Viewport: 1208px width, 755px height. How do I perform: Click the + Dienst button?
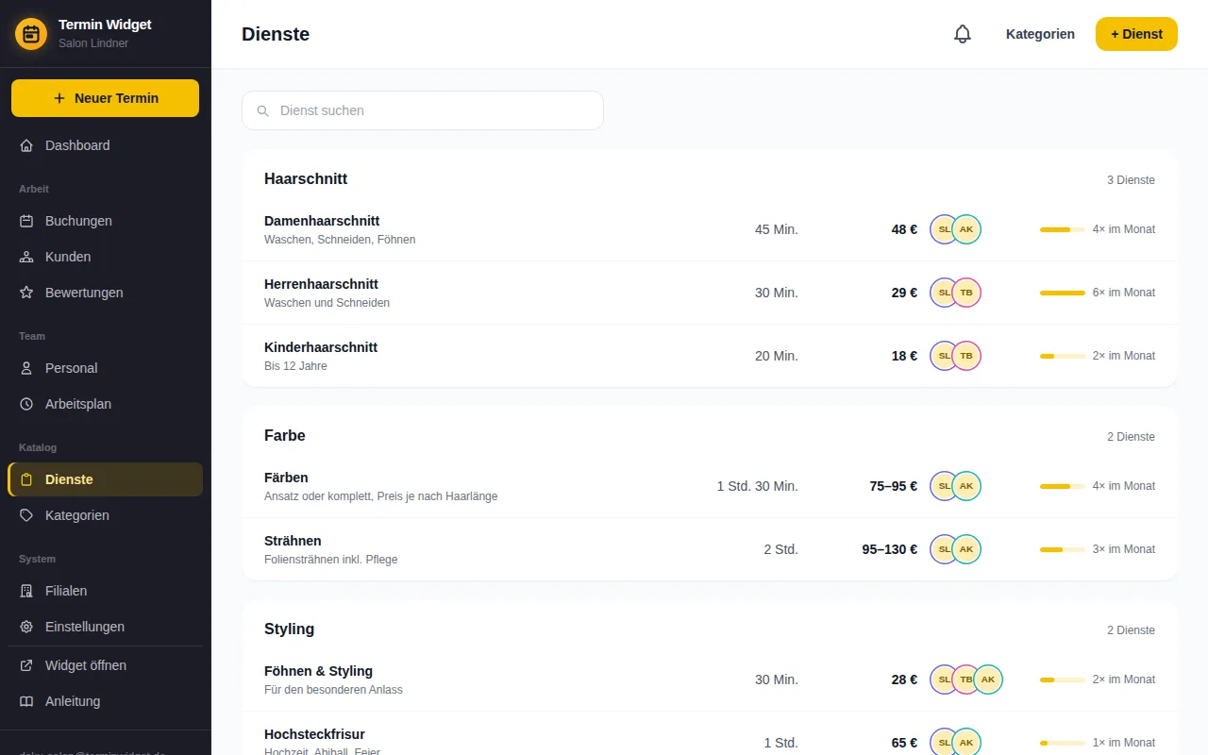(x=1136, y=34)
